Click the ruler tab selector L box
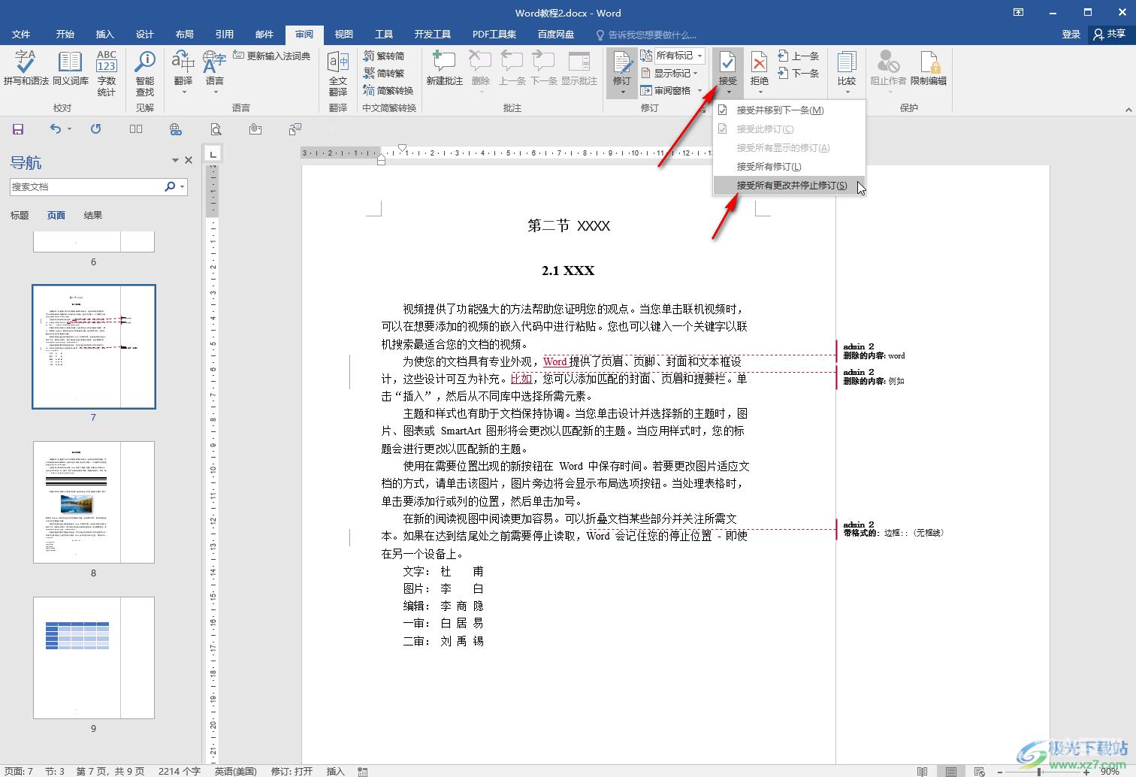Screen dimensions: 1136x777 [213, 154]
